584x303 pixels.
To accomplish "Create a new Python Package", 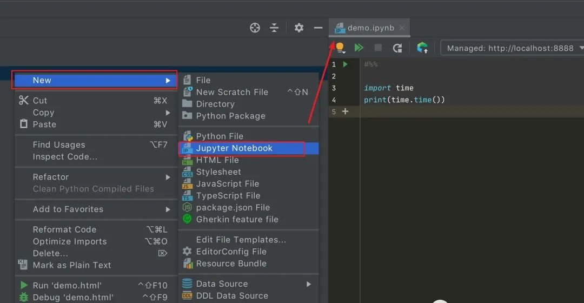I will [x=248, y=116].
